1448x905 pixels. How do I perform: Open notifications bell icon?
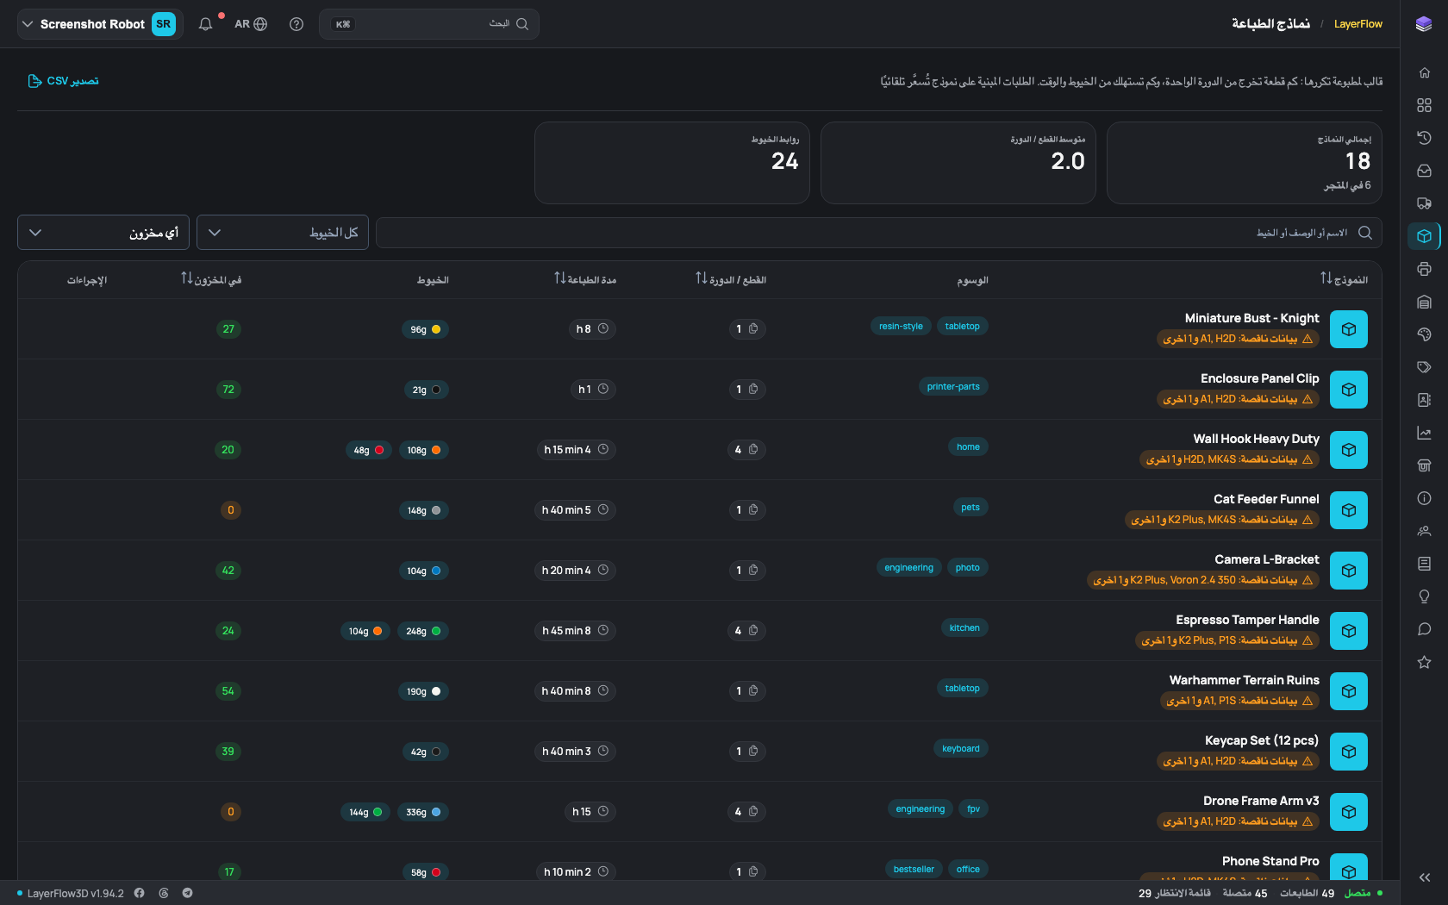tap(205, 24)
